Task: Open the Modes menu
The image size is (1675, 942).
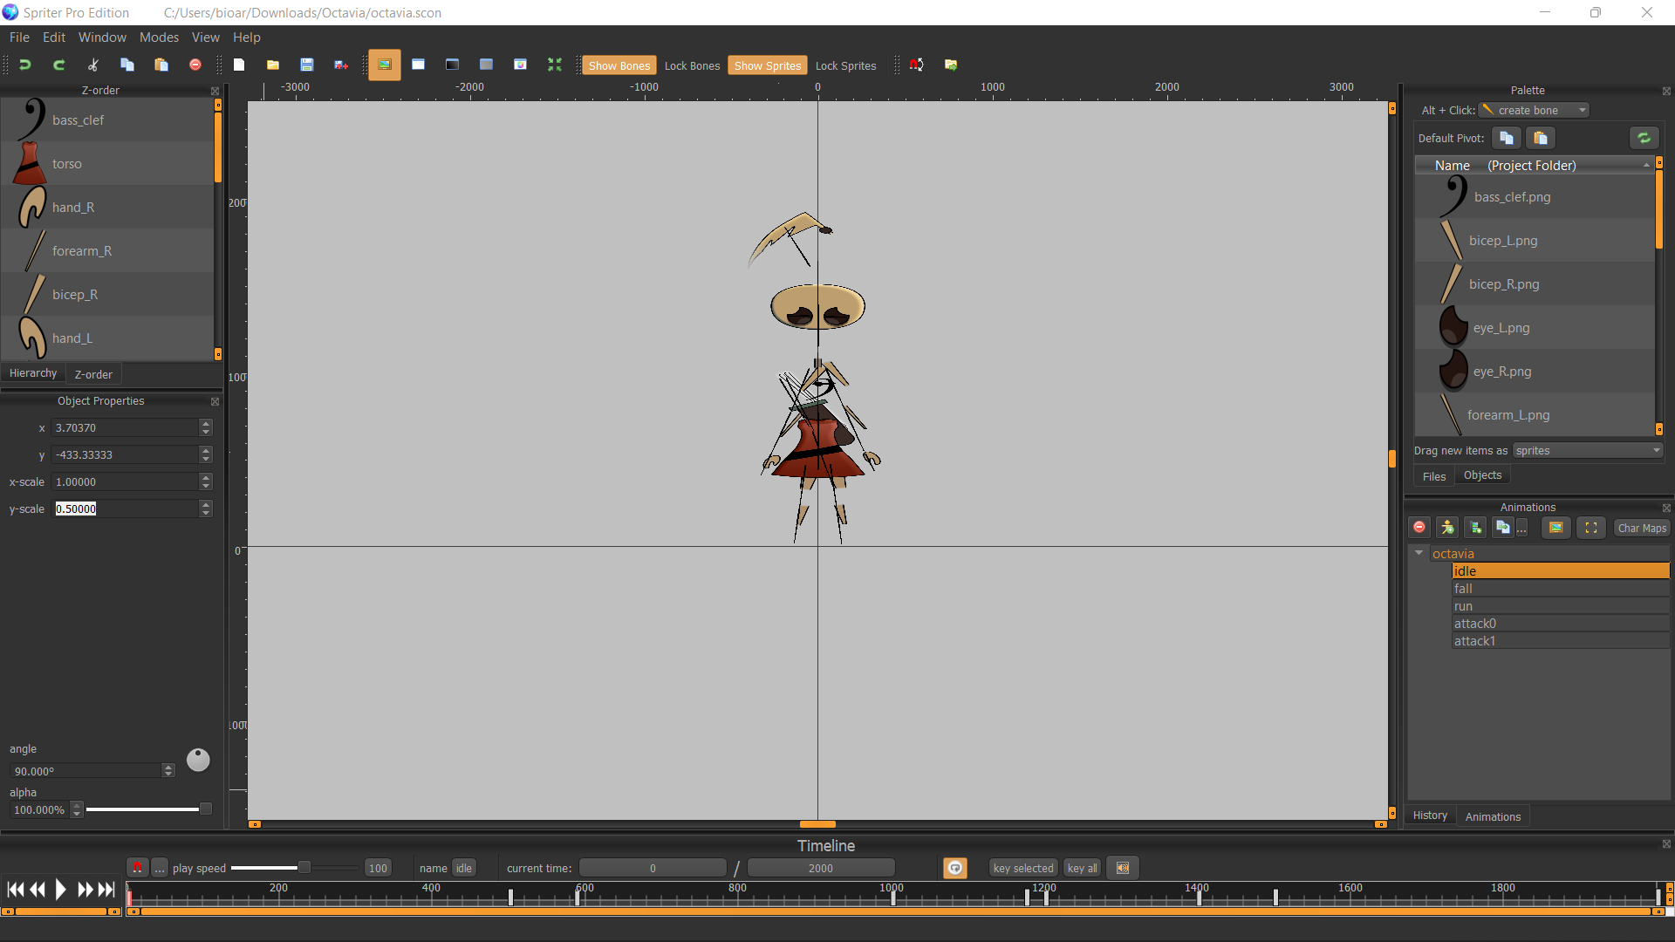Action: [x=159, y=38]
